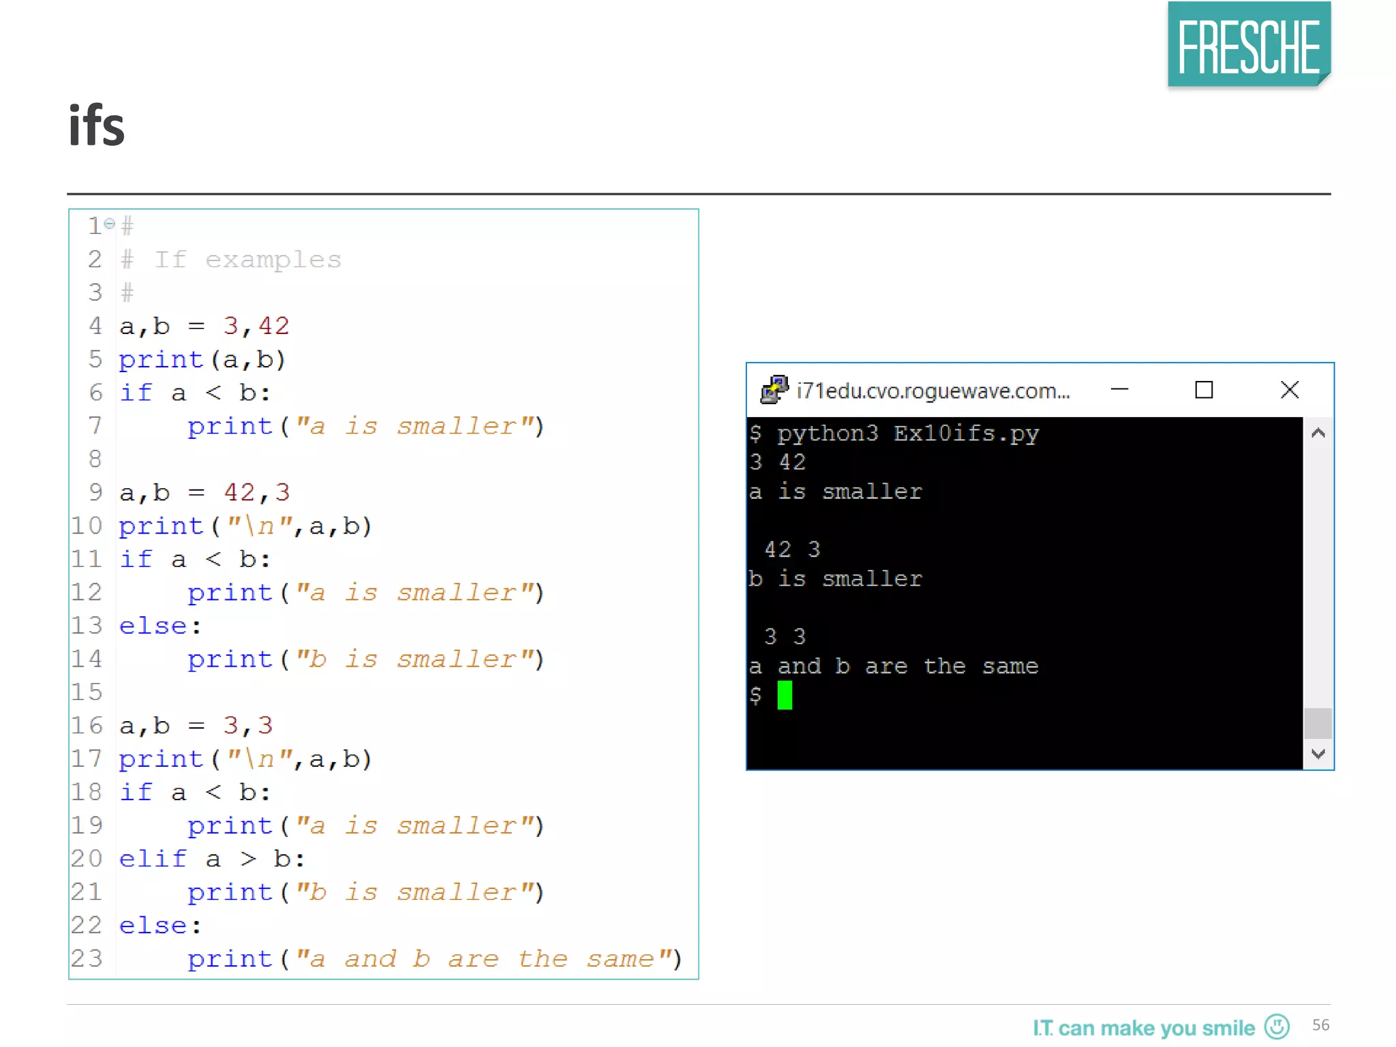This screenshot has width=1396, height=1047.
Task: Click page number 56
Action: [x=1320, y=1025]
